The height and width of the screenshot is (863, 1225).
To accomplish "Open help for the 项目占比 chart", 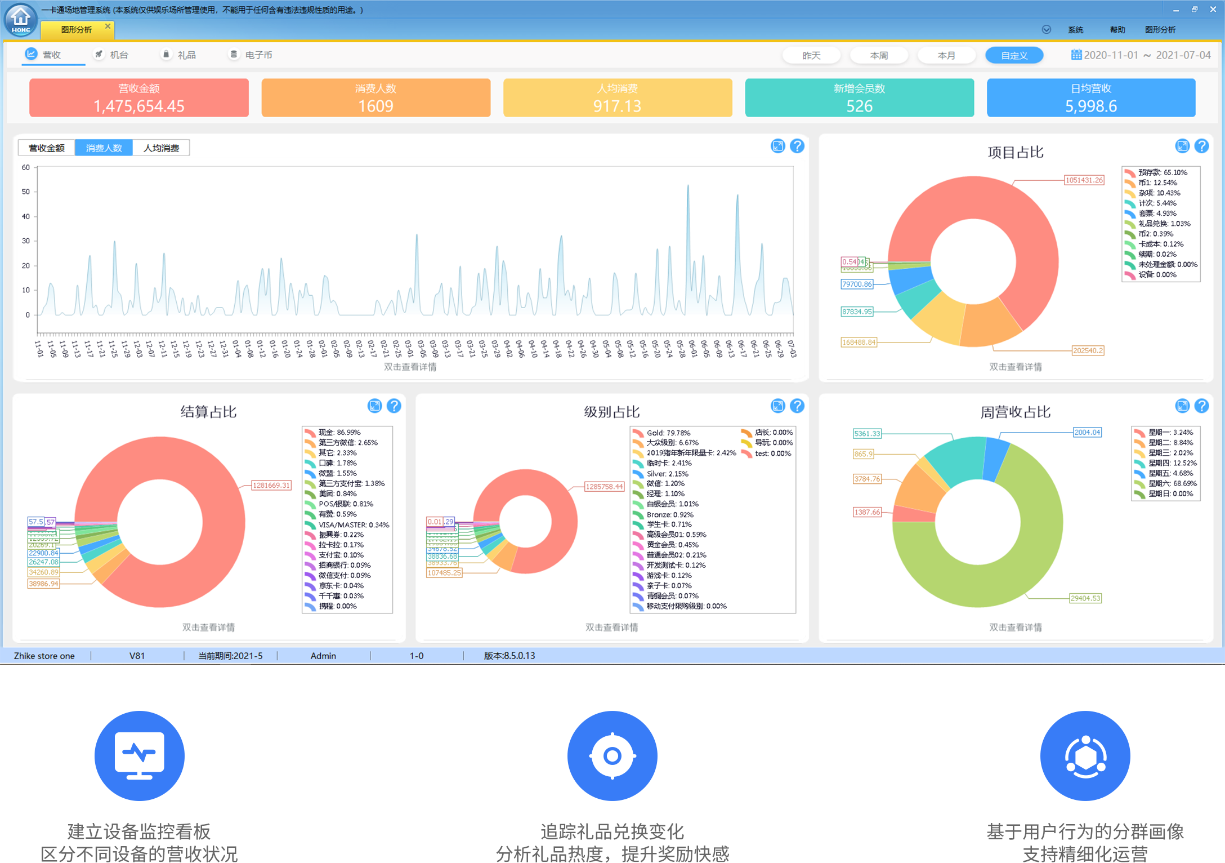I will tap(1201, 146).
